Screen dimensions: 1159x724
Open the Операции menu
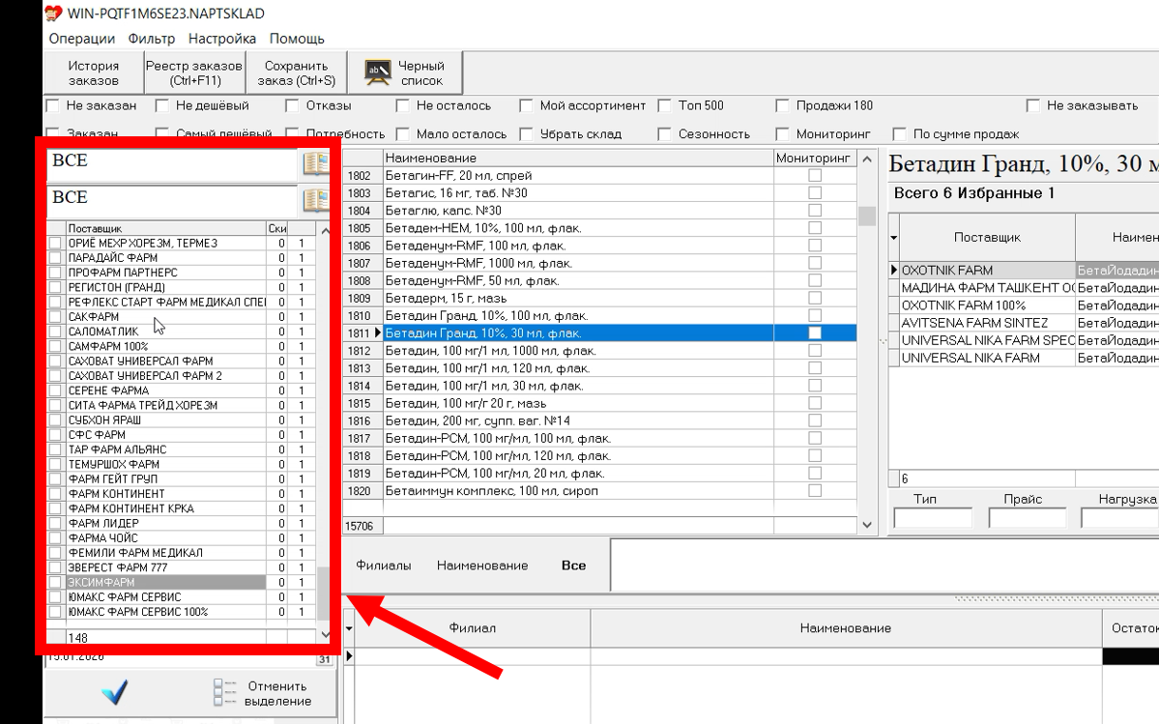coord(82,39)
